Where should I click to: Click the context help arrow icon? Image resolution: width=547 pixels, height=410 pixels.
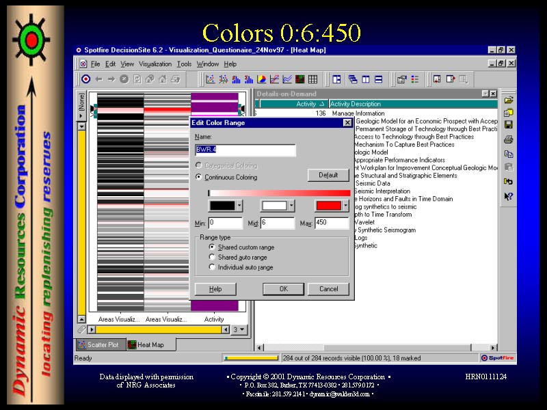point(508,196)
